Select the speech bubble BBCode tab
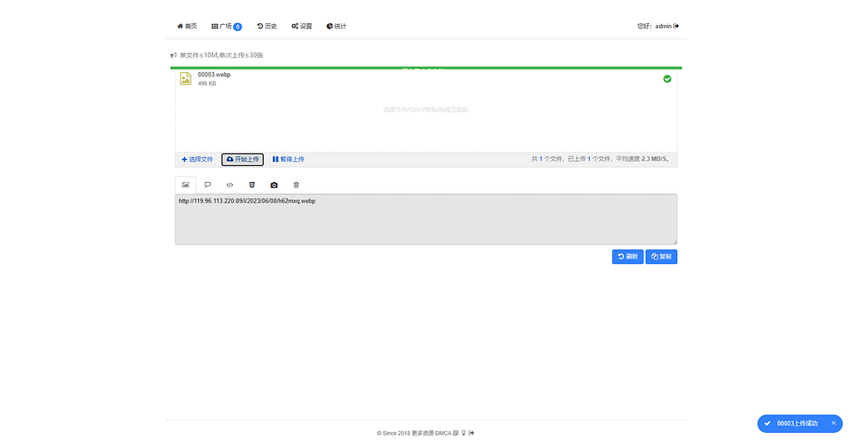The height and width of the screenshot is (442, 852). pos(207,185)
